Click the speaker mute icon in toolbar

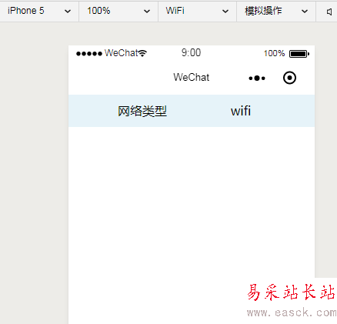pos(329,12)
